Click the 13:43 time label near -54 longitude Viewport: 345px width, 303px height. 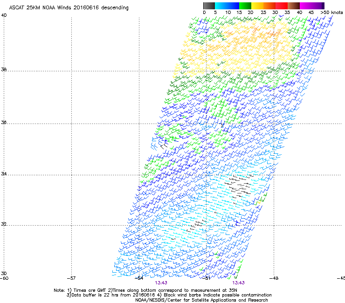161,283
